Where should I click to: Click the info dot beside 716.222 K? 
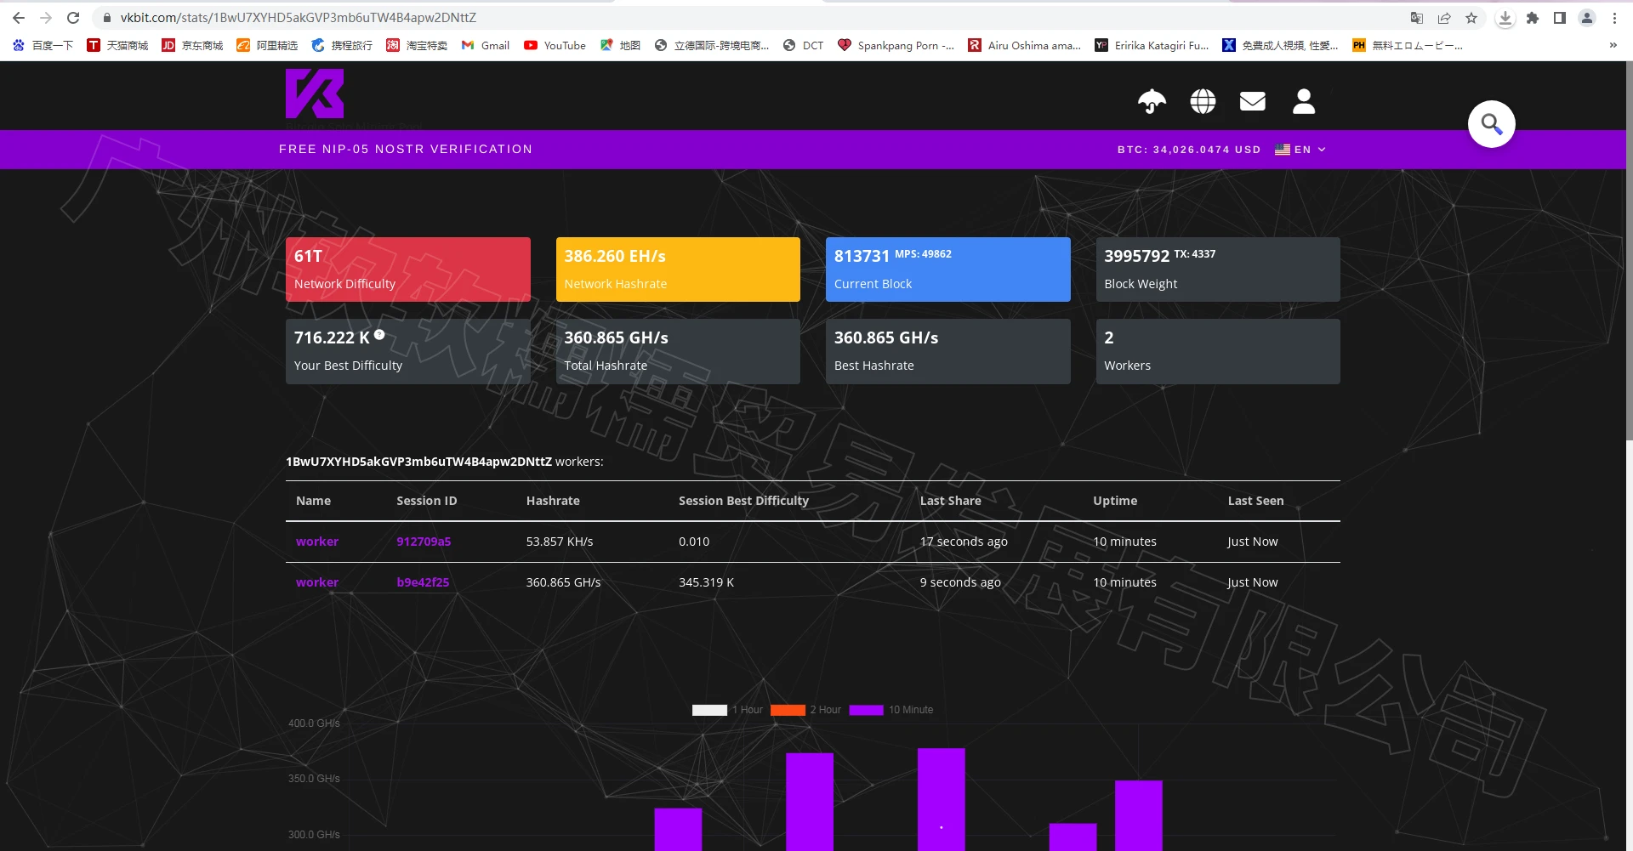379,335
